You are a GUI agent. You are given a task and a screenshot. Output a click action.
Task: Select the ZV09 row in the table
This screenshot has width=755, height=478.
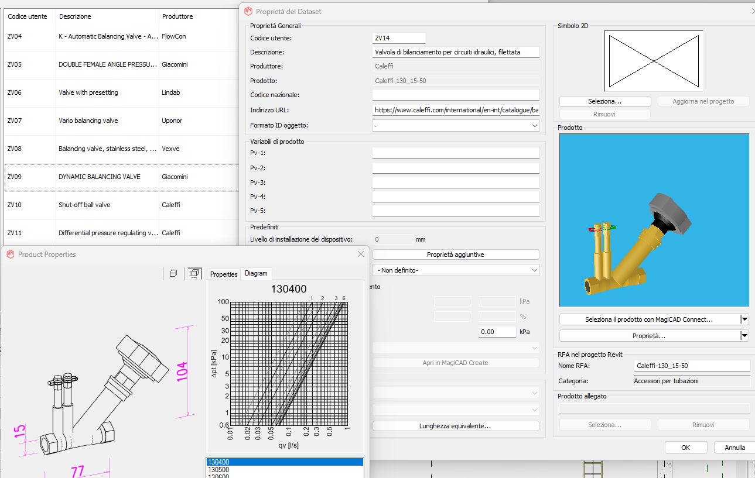121,177
